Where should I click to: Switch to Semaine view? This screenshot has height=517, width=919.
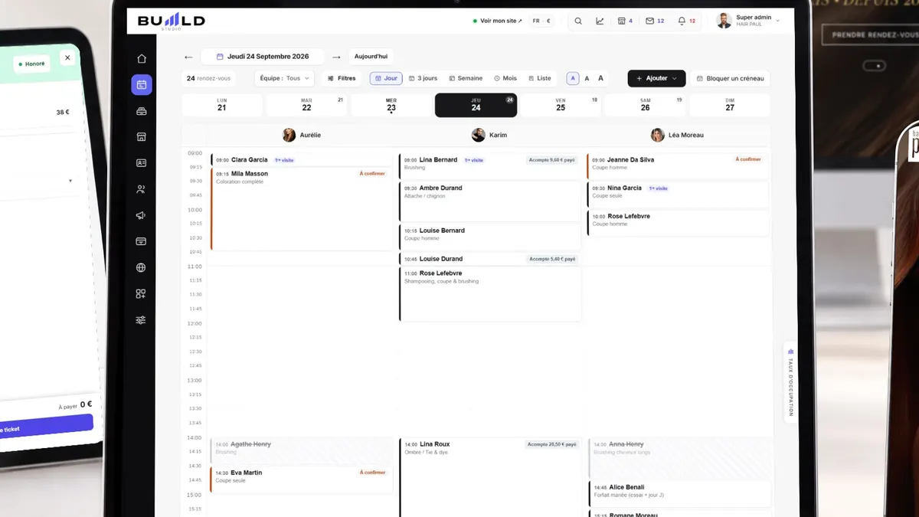point(466,78)
